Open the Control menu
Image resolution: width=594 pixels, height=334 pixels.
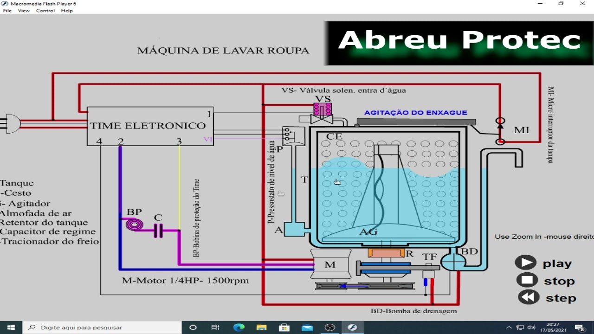45,11
